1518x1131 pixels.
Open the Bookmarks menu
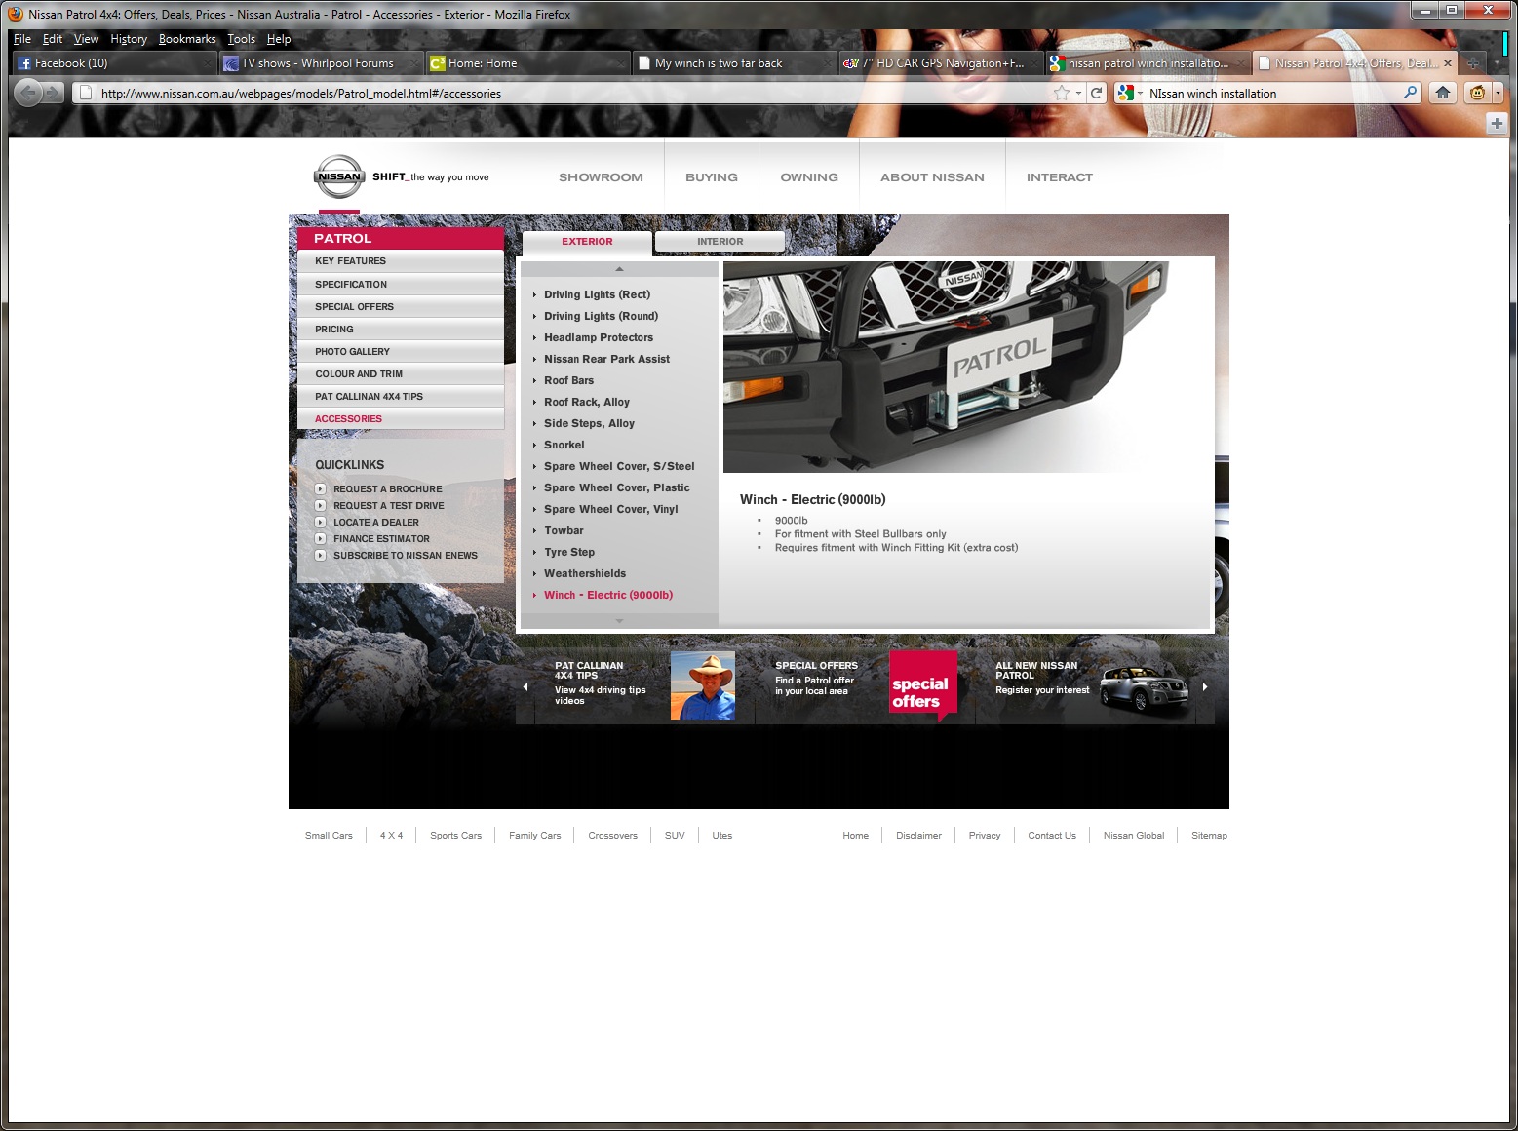click(186, 39)
